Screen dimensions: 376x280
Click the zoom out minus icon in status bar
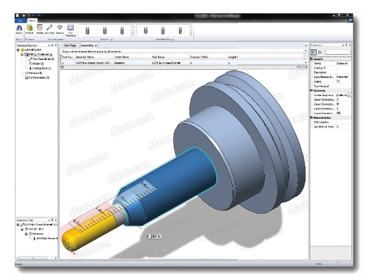click(x=326, y=264)
